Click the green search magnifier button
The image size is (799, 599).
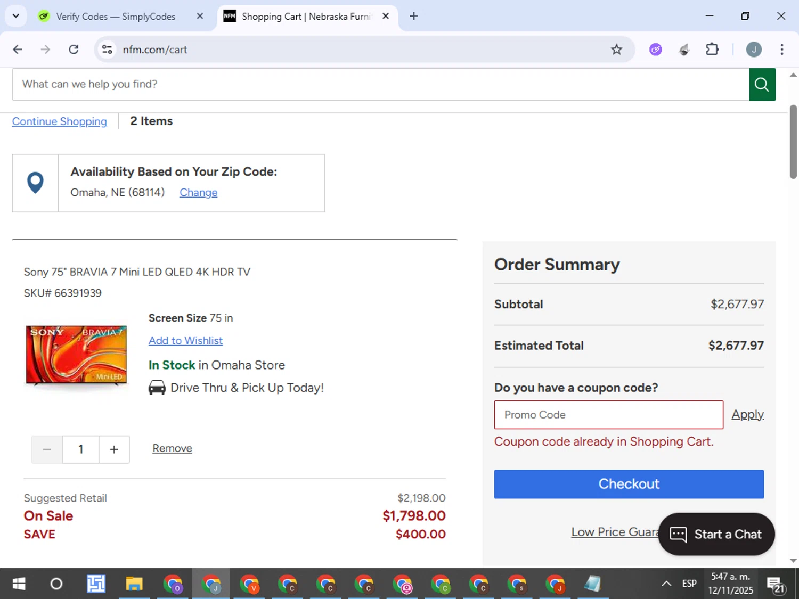pyautogui.click(x=762, y=84)
